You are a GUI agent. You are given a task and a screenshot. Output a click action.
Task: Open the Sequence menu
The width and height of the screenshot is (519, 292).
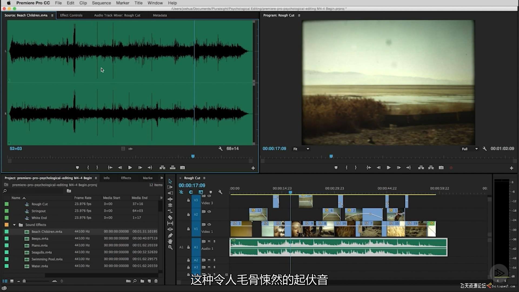point(101,3)
